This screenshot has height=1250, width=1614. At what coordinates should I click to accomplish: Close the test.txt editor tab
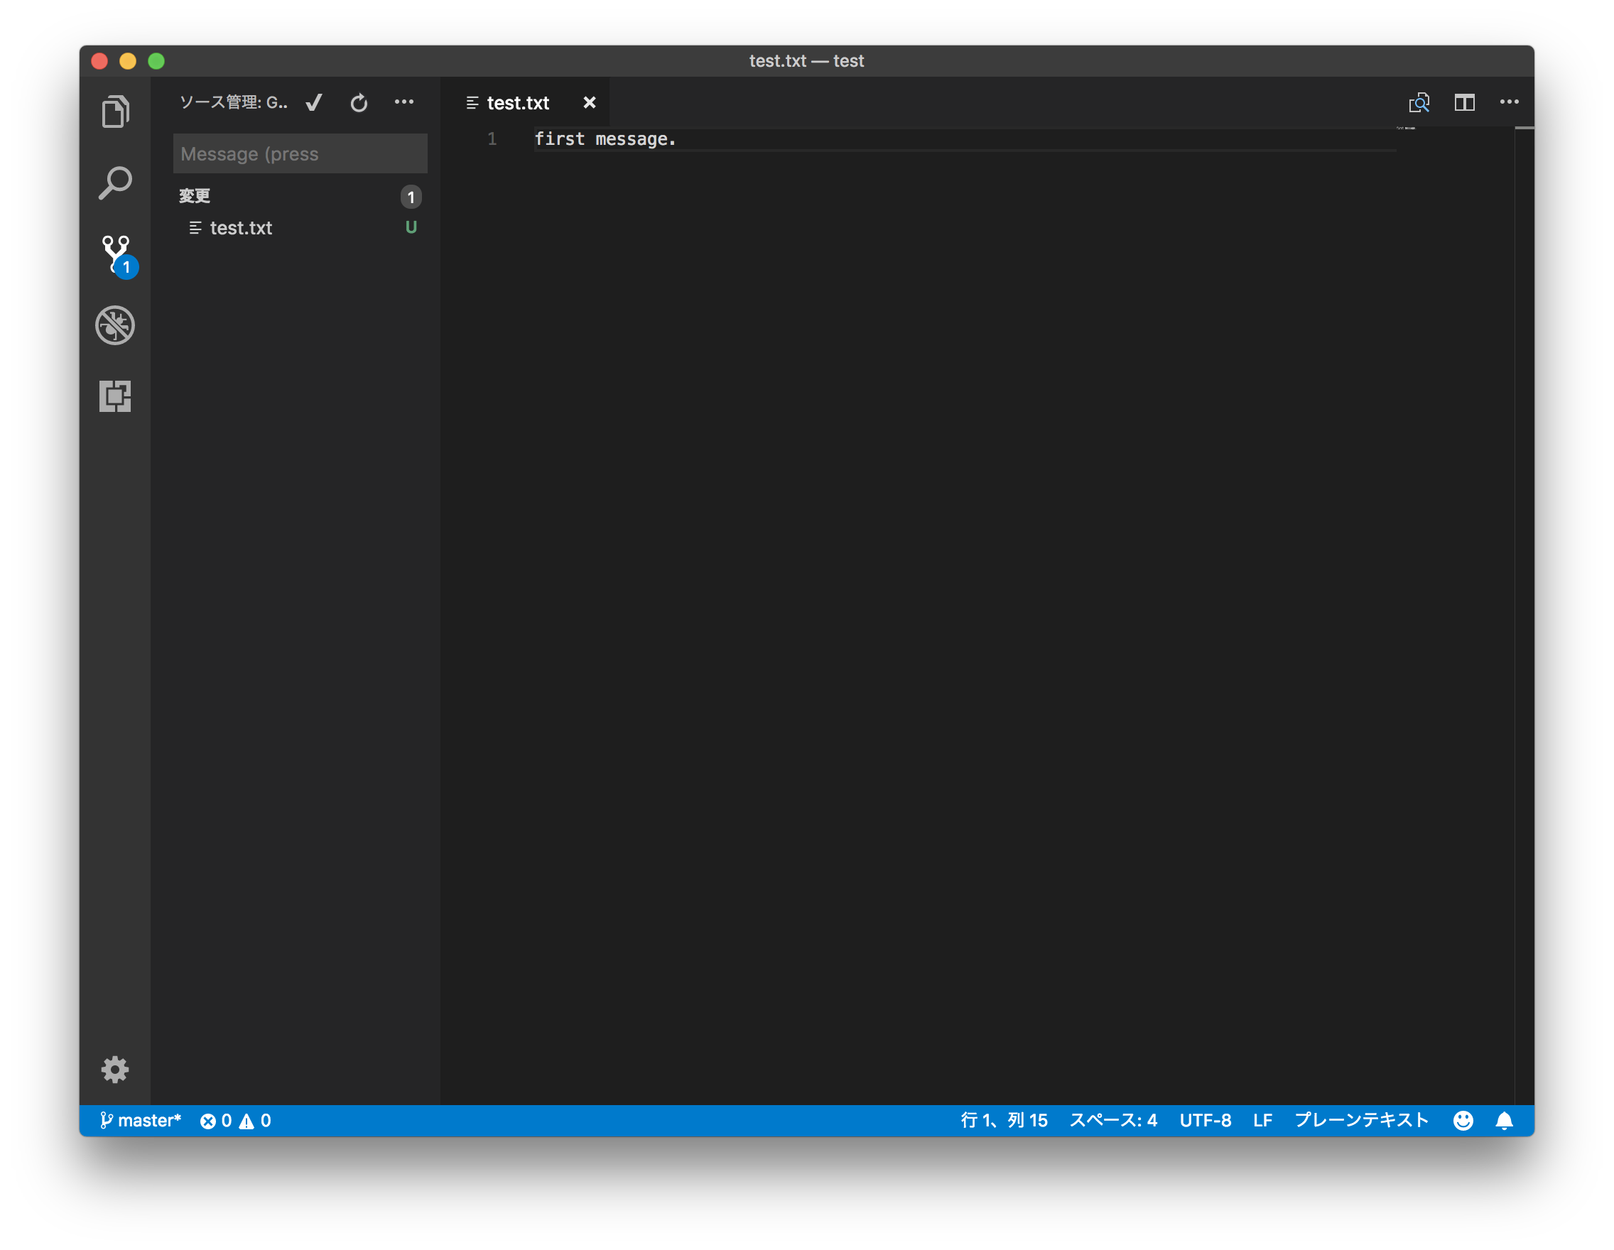pos(589,103)
